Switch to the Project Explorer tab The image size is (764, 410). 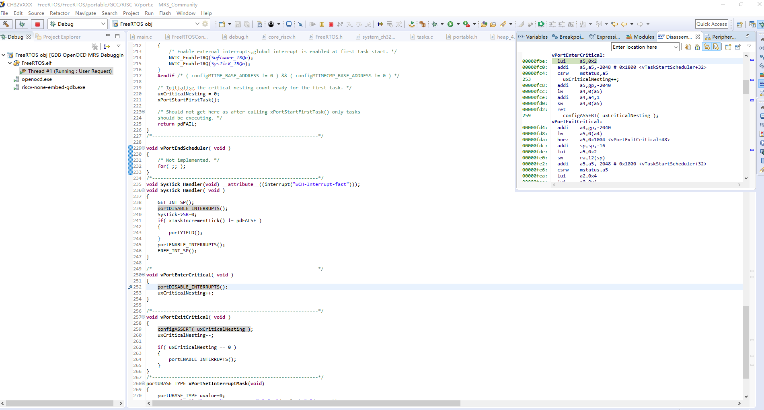[58, 37]
